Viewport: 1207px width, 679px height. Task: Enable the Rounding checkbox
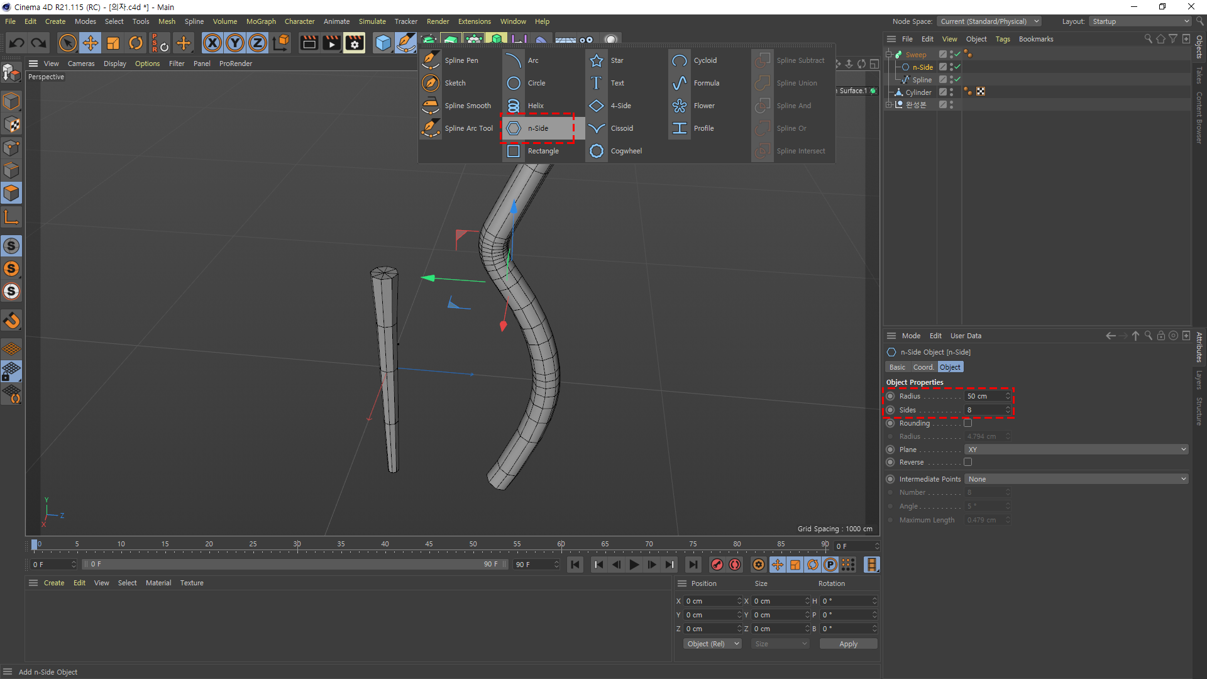coord(967,423)
